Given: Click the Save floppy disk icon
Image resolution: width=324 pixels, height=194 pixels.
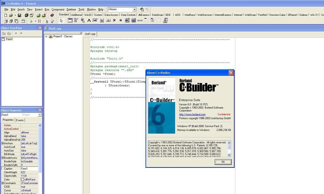Looking at the screenshot, I should pos(19,15).
